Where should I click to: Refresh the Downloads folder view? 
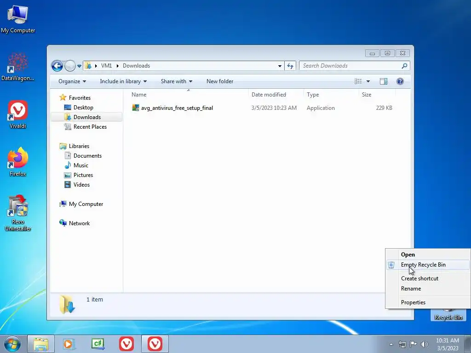click(x=290, y=66)
